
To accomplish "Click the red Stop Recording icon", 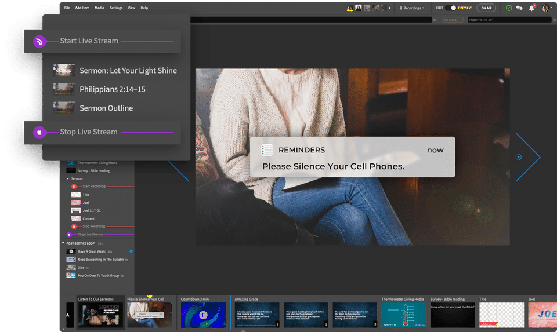I will (x=74, y=227).
